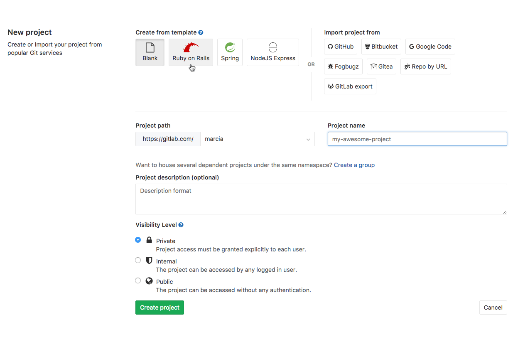Open the marcia namespace dropdown
This screenshot has width=513, height=342.
tap(258, 139)
